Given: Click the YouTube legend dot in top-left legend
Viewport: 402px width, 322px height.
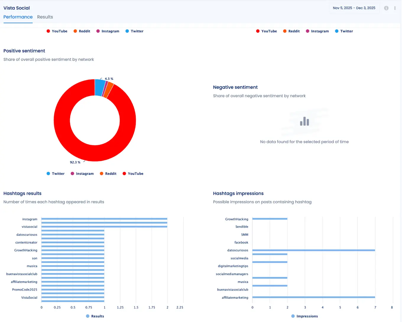Looking at the screenshot, I should [x=48, y=31].
